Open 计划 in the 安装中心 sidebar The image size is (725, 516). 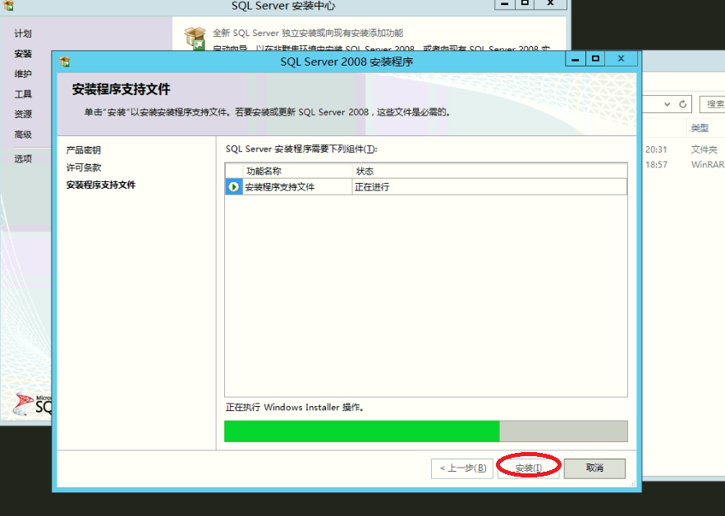[23, 34]
